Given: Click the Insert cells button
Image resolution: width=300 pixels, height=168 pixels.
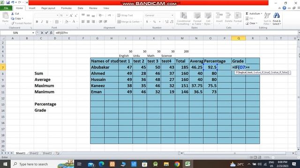Looking at the screenshot, I should point(219,18).
